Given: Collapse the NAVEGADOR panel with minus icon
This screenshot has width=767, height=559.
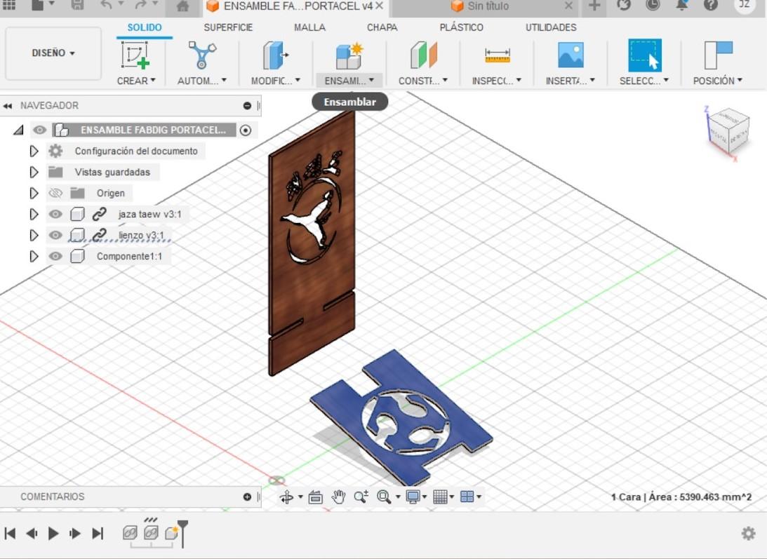Looking at the screenshot, I should coord(247,106).
